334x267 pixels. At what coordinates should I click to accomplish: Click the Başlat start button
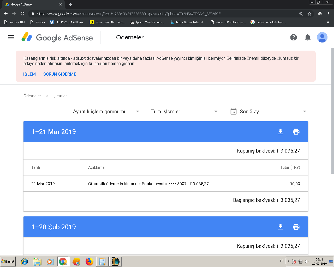tap(8, 262)
